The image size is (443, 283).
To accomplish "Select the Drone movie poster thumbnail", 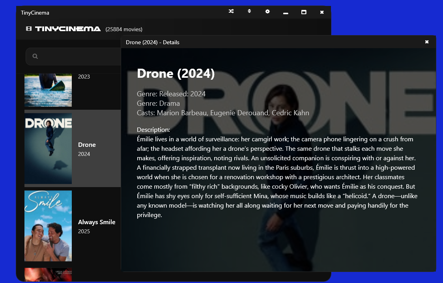I will pyautogui.click(x=48, y=148).
